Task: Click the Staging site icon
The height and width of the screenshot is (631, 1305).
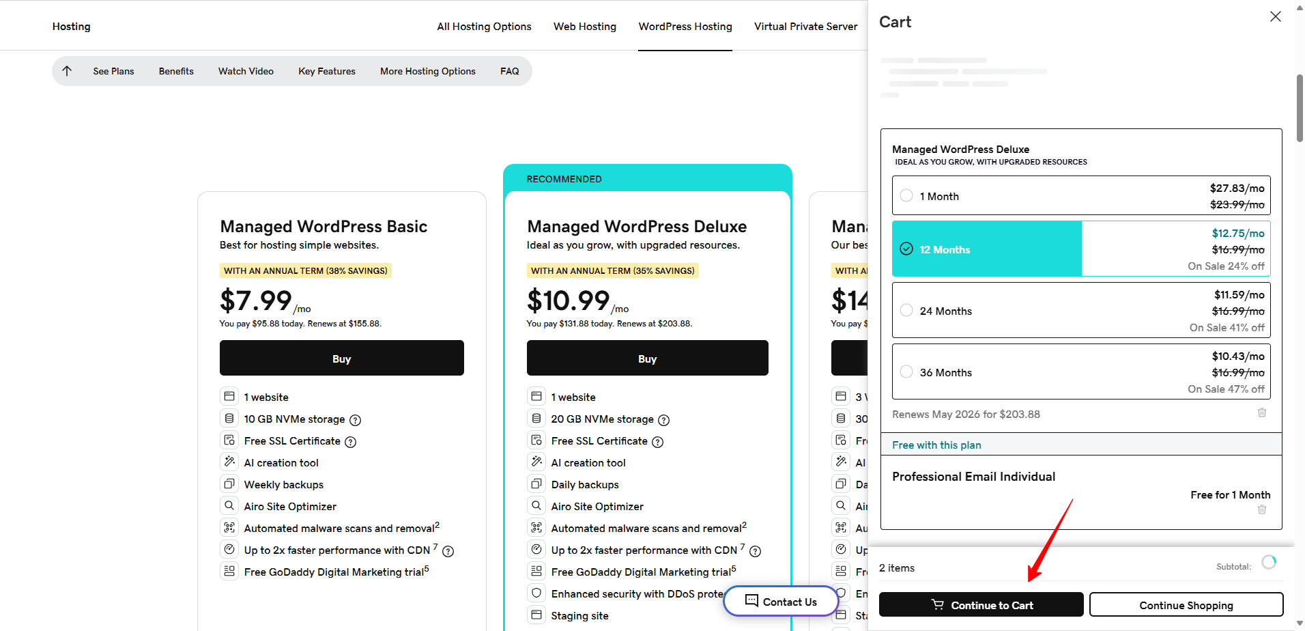Action: (x=536, y=615)
